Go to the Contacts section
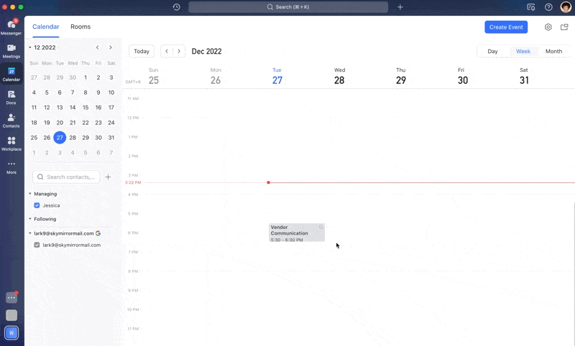This screenshot has width=575, height=346. point(11,118)
